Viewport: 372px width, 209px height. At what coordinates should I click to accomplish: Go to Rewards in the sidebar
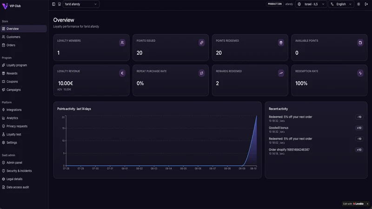(x=24, y=73)
